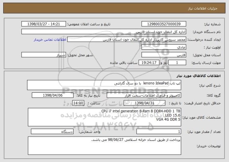Click the delivery city field شیراز
Screen dimensions: 229x162
coord(44,55)
